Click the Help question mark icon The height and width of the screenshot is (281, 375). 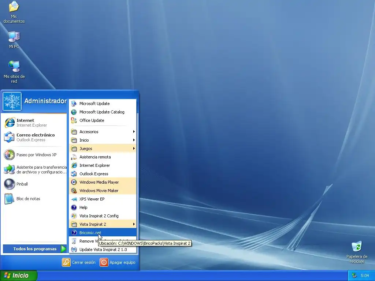74,207
